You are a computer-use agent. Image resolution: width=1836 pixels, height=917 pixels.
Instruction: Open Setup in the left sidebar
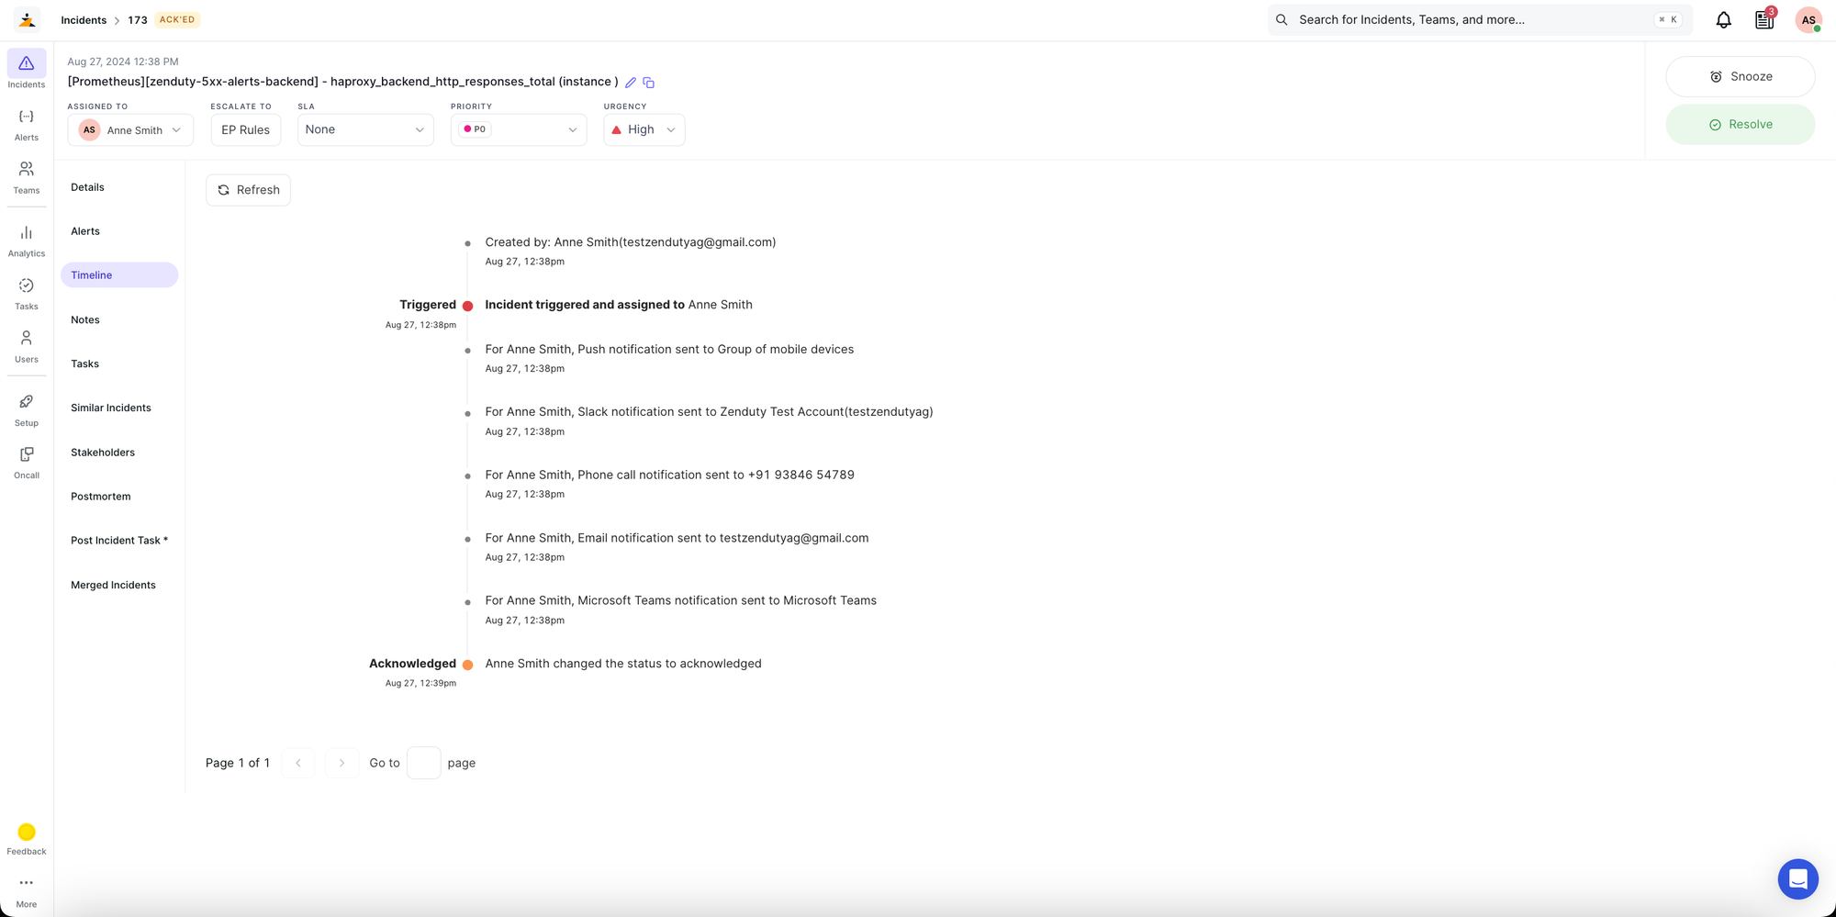click(27, 410)
